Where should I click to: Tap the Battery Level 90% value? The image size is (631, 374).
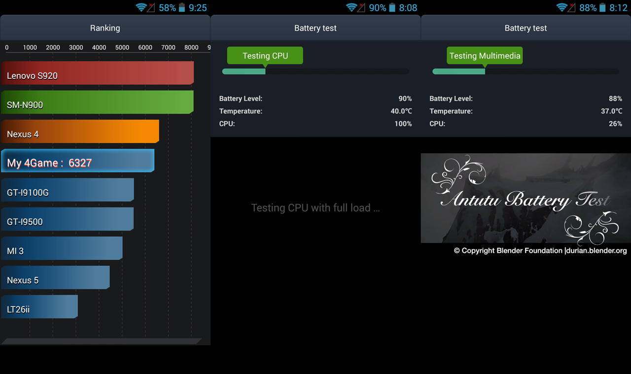coord(405,99)
